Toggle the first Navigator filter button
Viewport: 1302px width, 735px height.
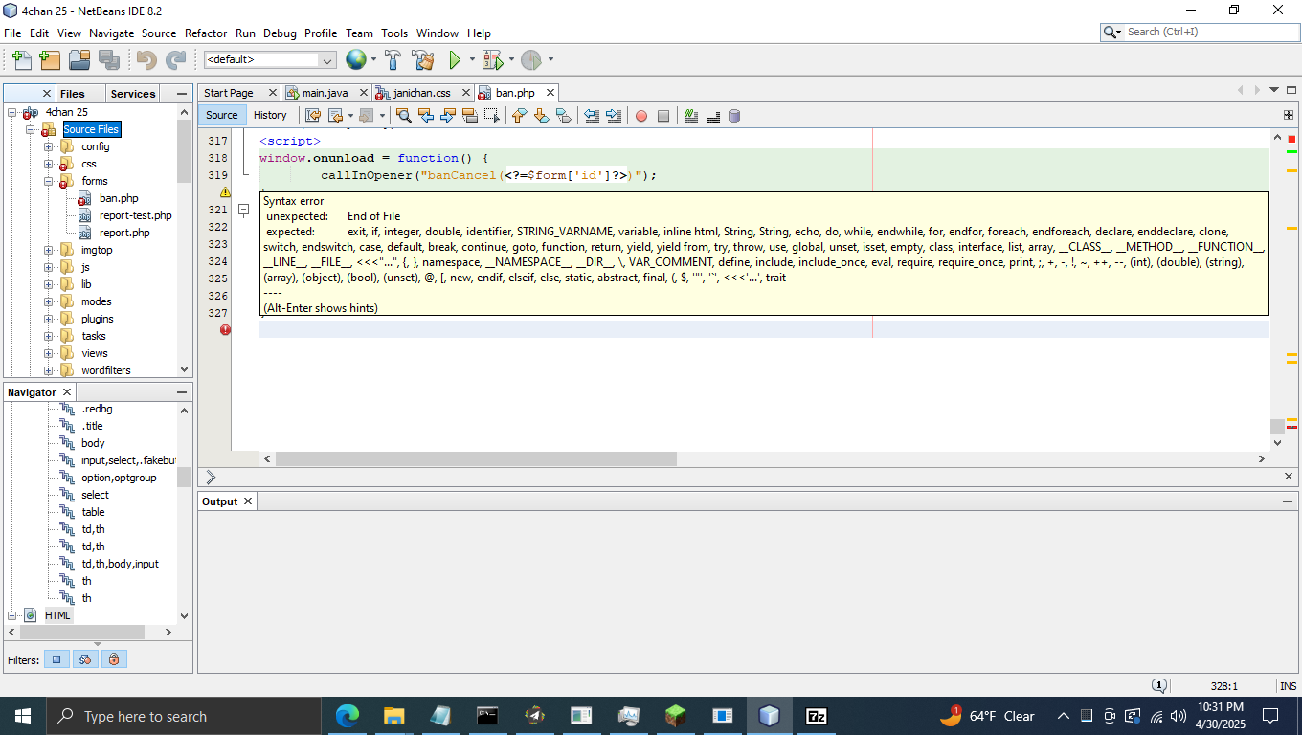(x=56, y=659)
